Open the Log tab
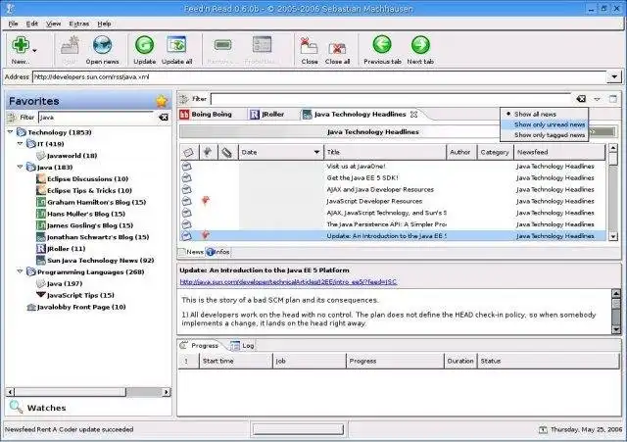Viewport: 627px width, 442px height. (x=243, y=346)
